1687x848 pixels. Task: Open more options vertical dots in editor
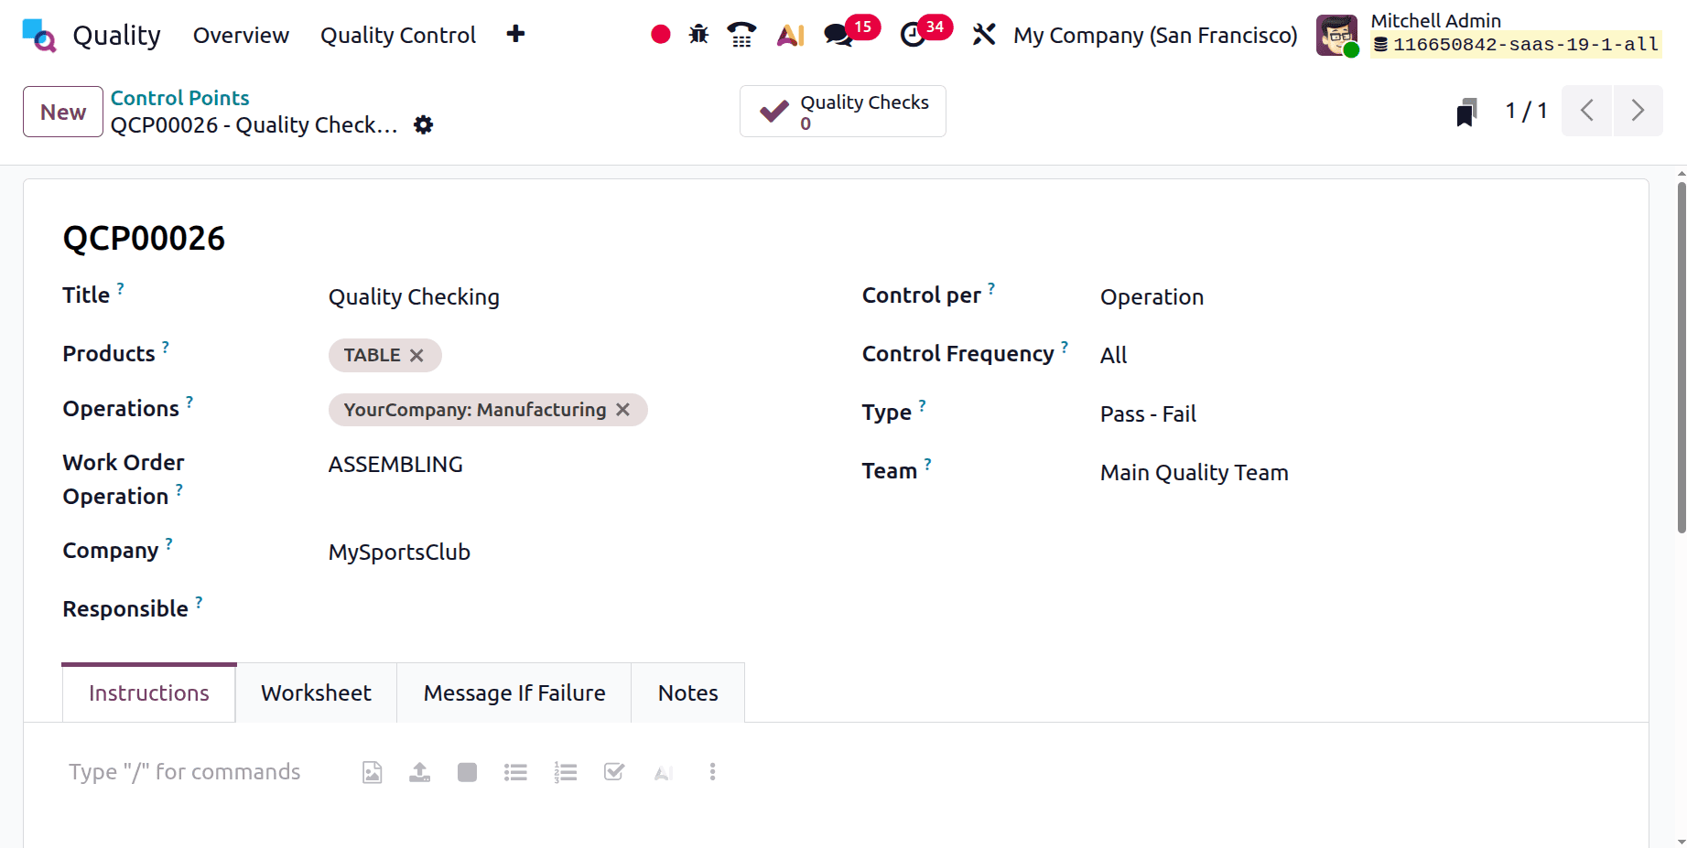click(712, 772)
